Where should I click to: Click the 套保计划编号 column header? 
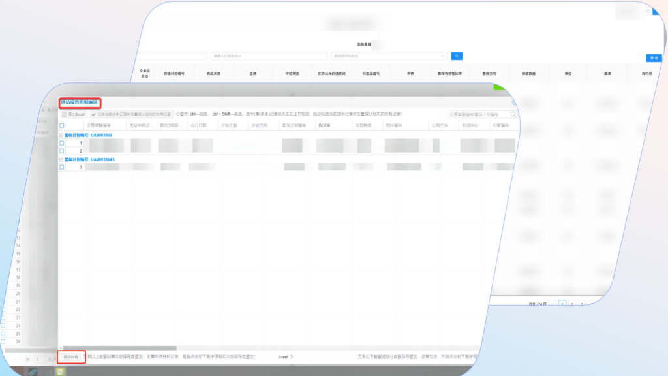pyautogui.click(x=294, y=125)
